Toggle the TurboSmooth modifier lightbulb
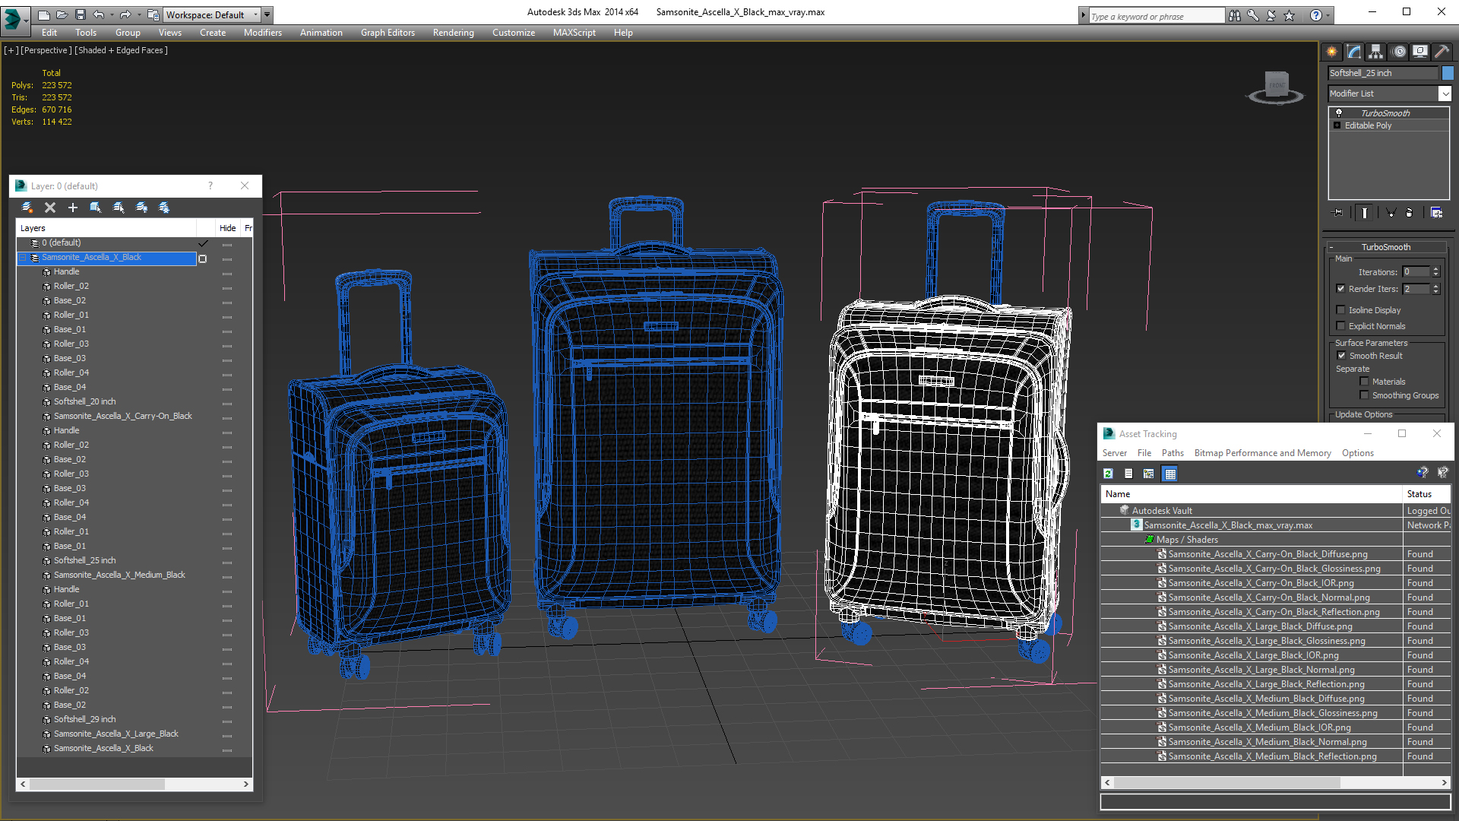This screenshot has height=821, width=1459. (x=1339, y=113)
